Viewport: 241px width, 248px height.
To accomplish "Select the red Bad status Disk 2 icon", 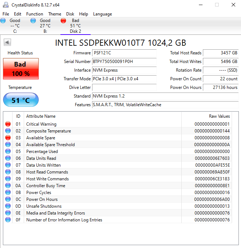I will point(63,21).
